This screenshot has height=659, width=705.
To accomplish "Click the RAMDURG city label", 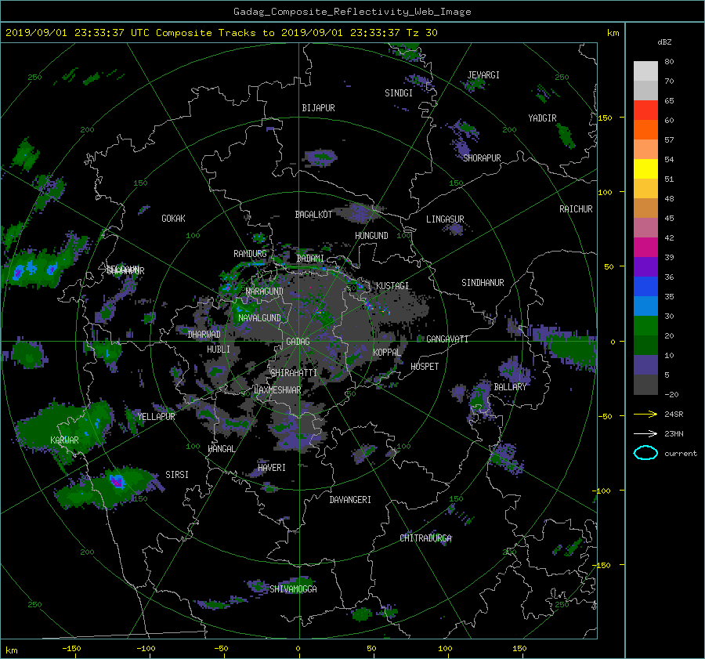I will [x=250, y=254].
